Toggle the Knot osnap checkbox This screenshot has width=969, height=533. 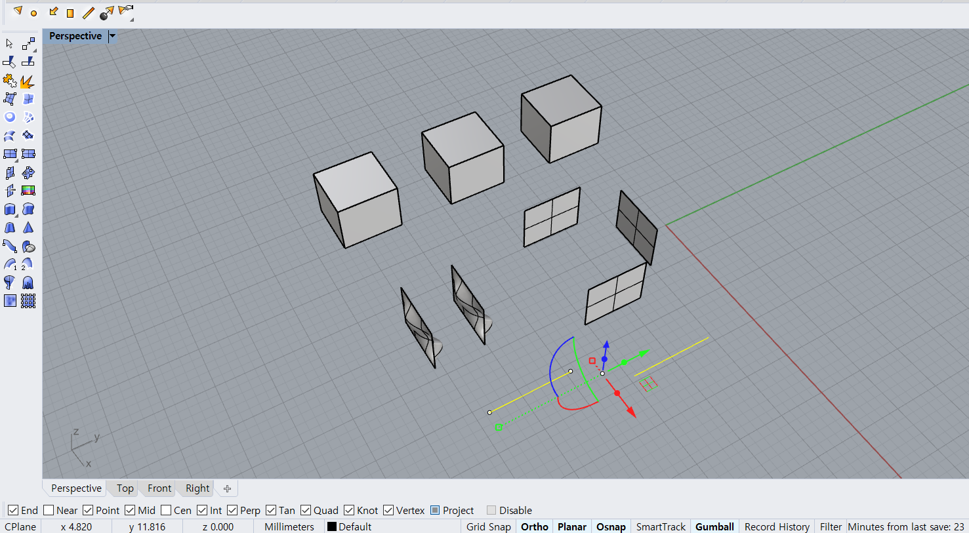tap(349, 510)
